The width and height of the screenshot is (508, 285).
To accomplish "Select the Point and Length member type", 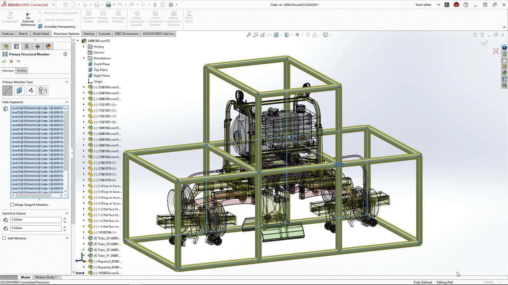I will point(31,91).
